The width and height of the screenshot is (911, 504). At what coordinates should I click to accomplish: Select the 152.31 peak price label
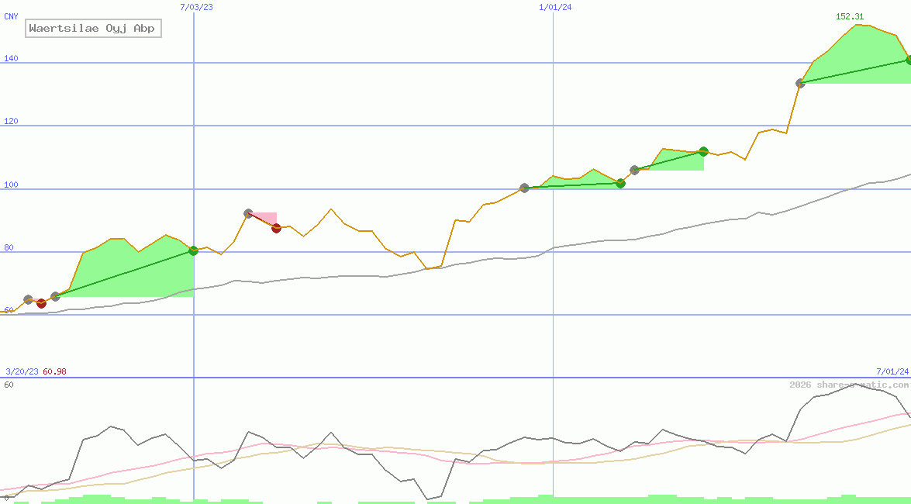click(x=850, y=17)
